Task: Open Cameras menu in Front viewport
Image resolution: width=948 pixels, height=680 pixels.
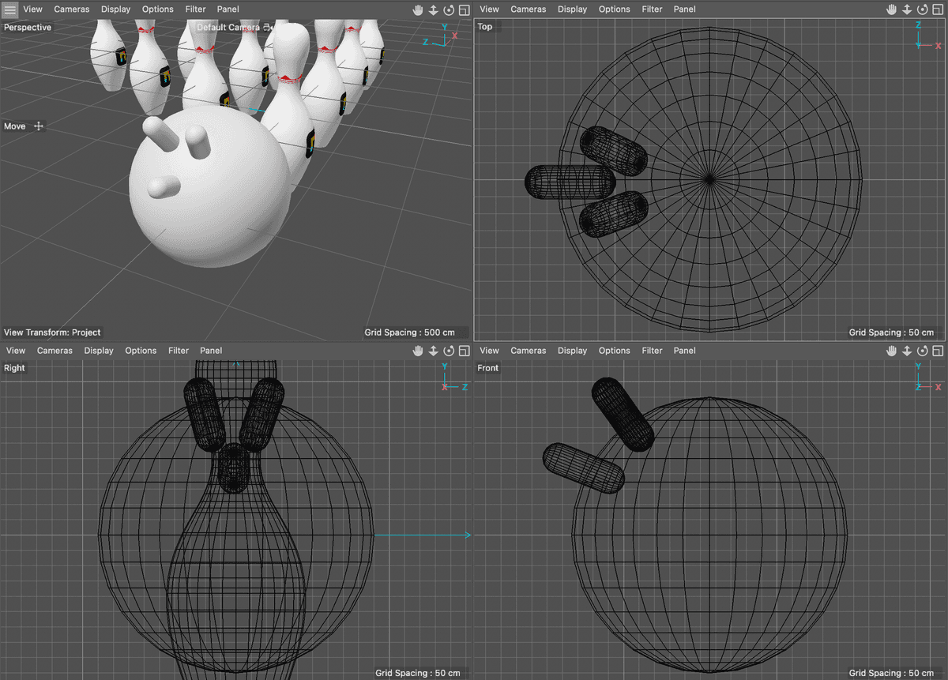Action: [529, 351]
